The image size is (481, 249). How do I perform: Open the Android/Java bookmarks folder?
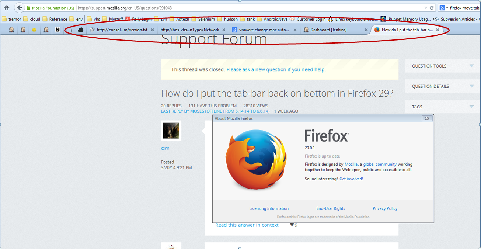click(x=272, y=19)
